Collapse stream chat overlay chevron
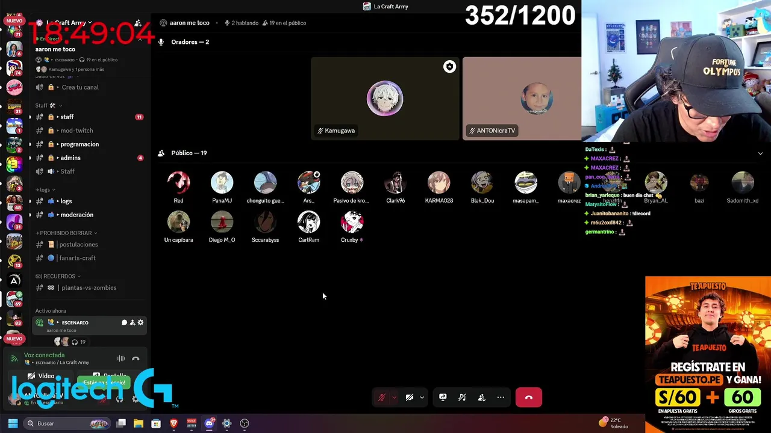The image size is (771, 433). pos(760,153)
